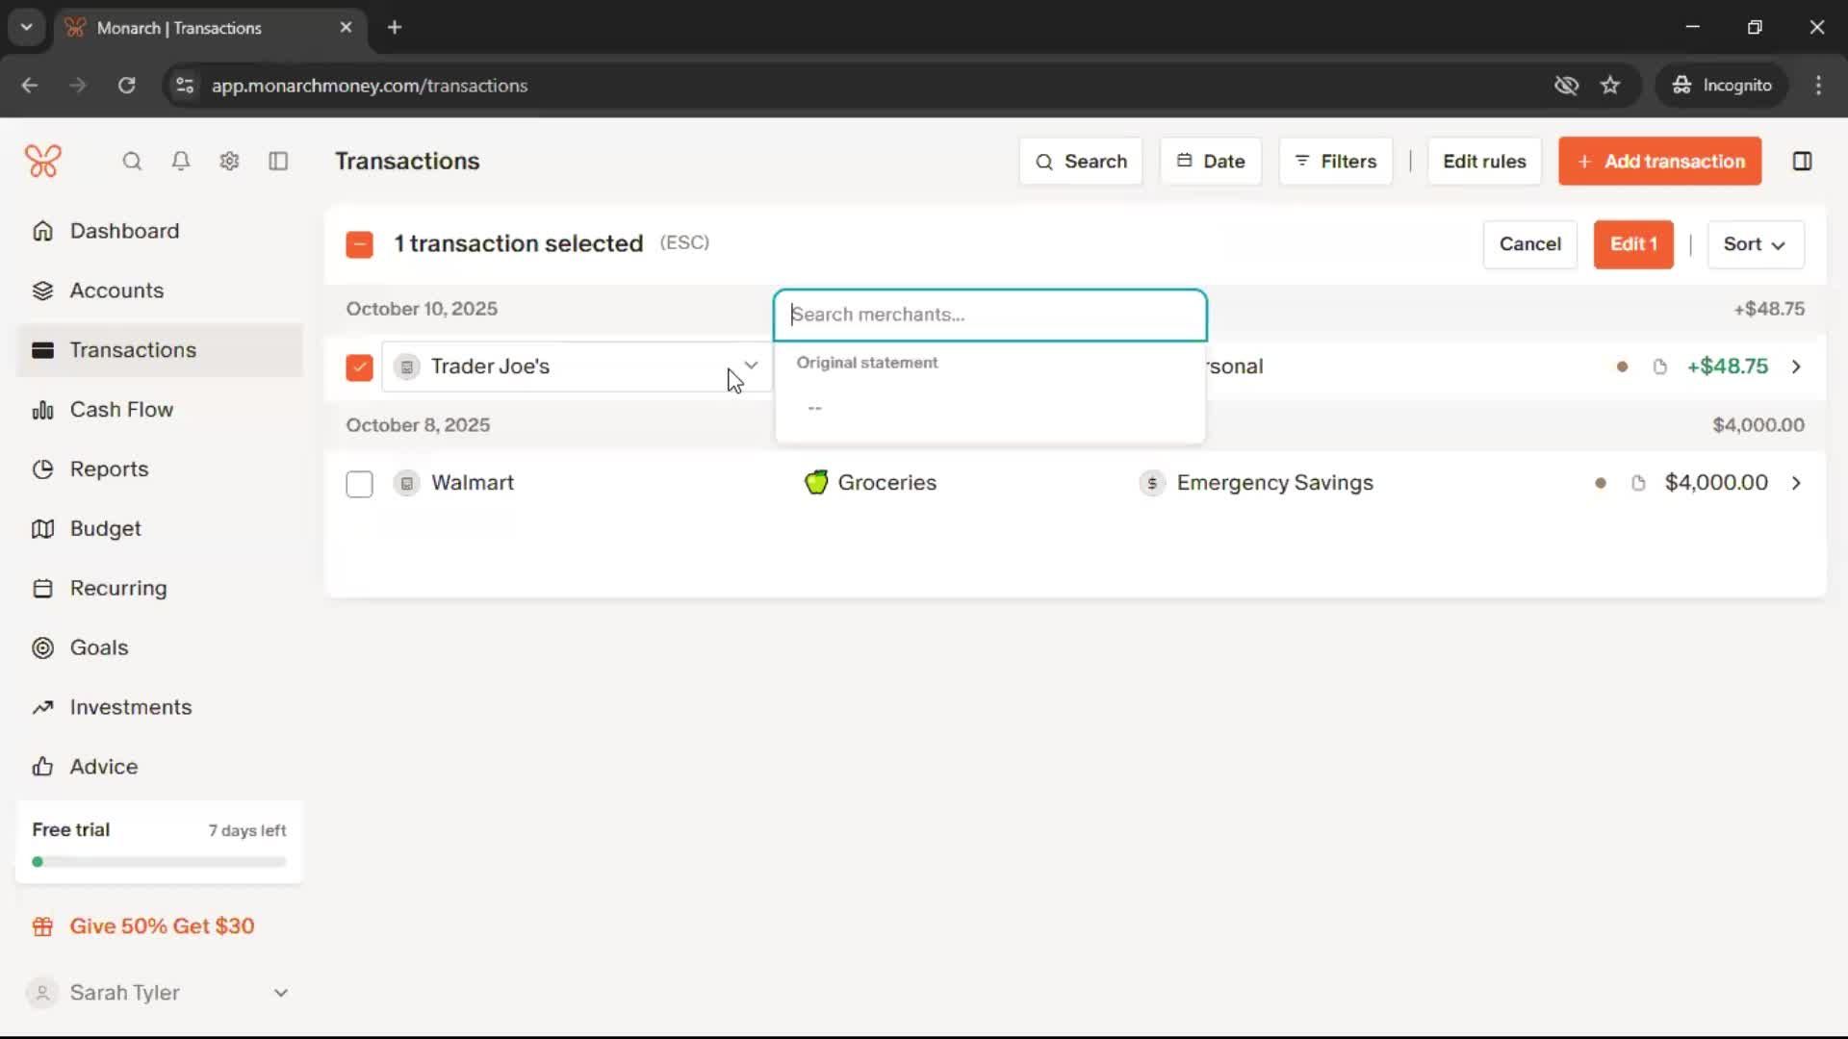
Task: Open notifications bell icon
Action: [180, 162]
